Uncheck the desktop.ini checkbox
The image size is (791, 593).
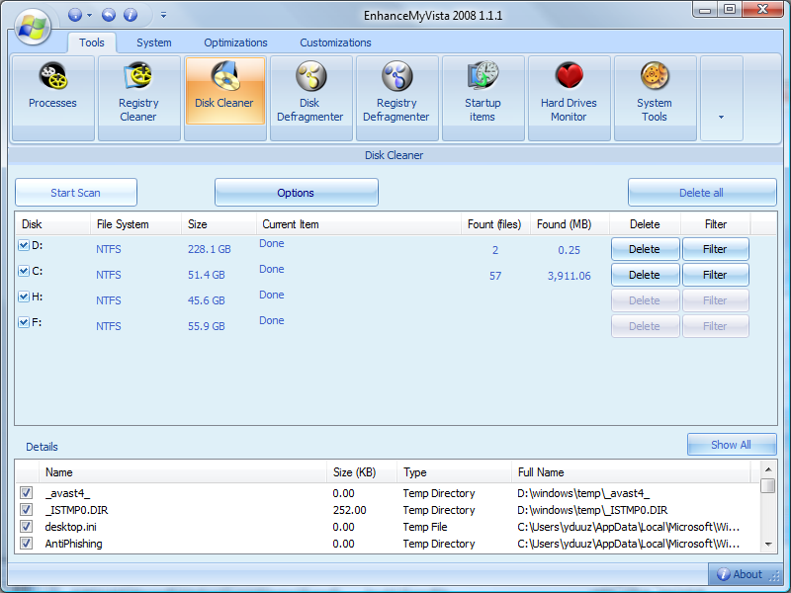click(26, 527)
